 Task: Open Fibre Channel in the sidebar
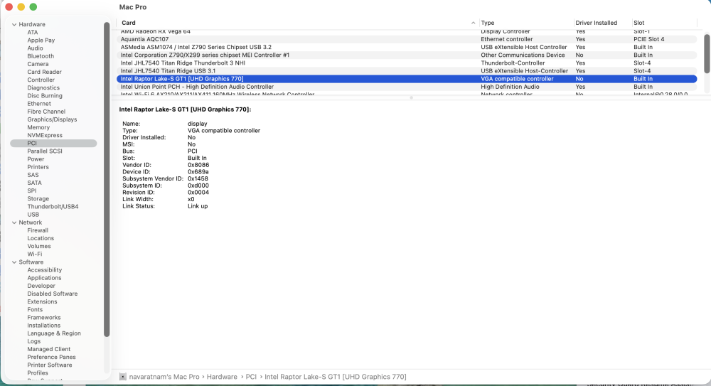click(x=46, y=112)
